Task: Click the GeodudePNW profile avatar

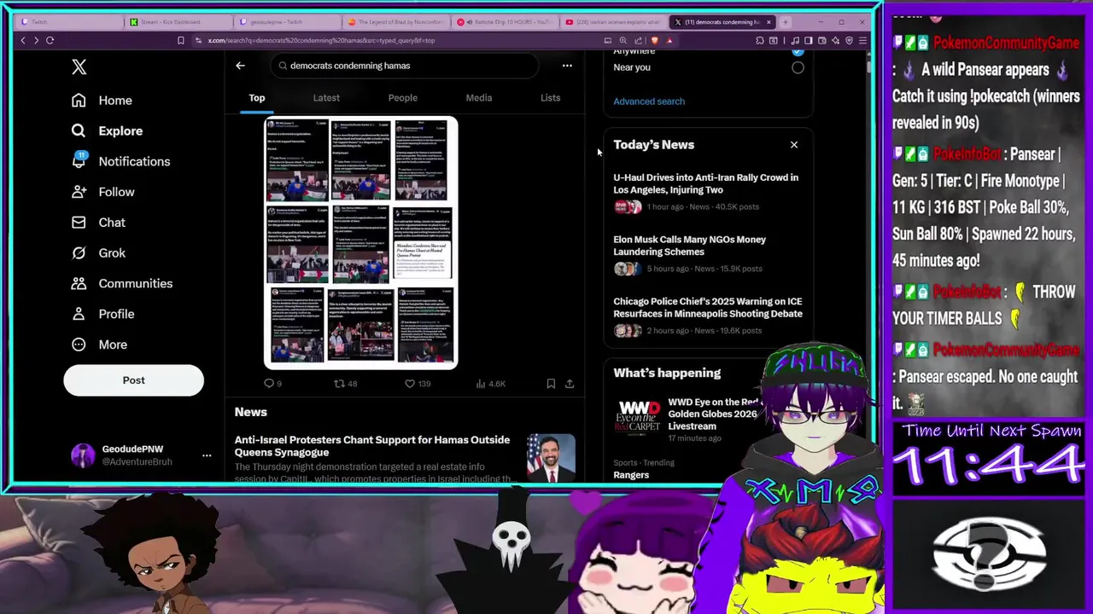Action: (83, 455)
